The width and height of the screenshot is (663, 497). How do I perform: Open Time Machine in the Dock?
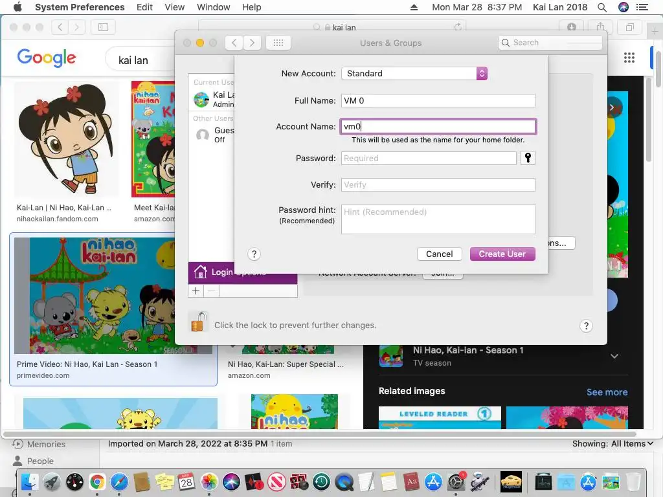point(321,481)
